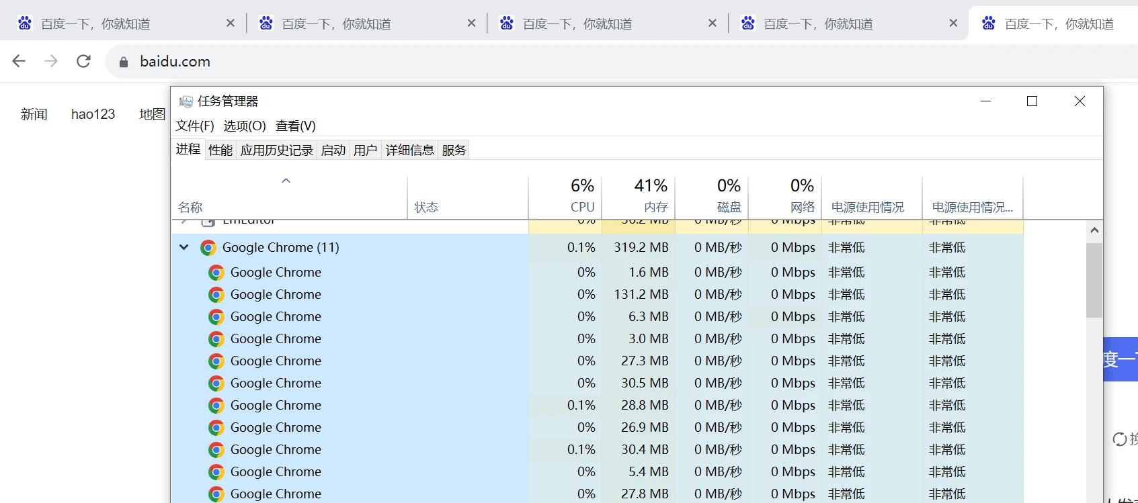Click Chrome icon of the 1.6 MB process
The image size is (1138, 503).
216,273
